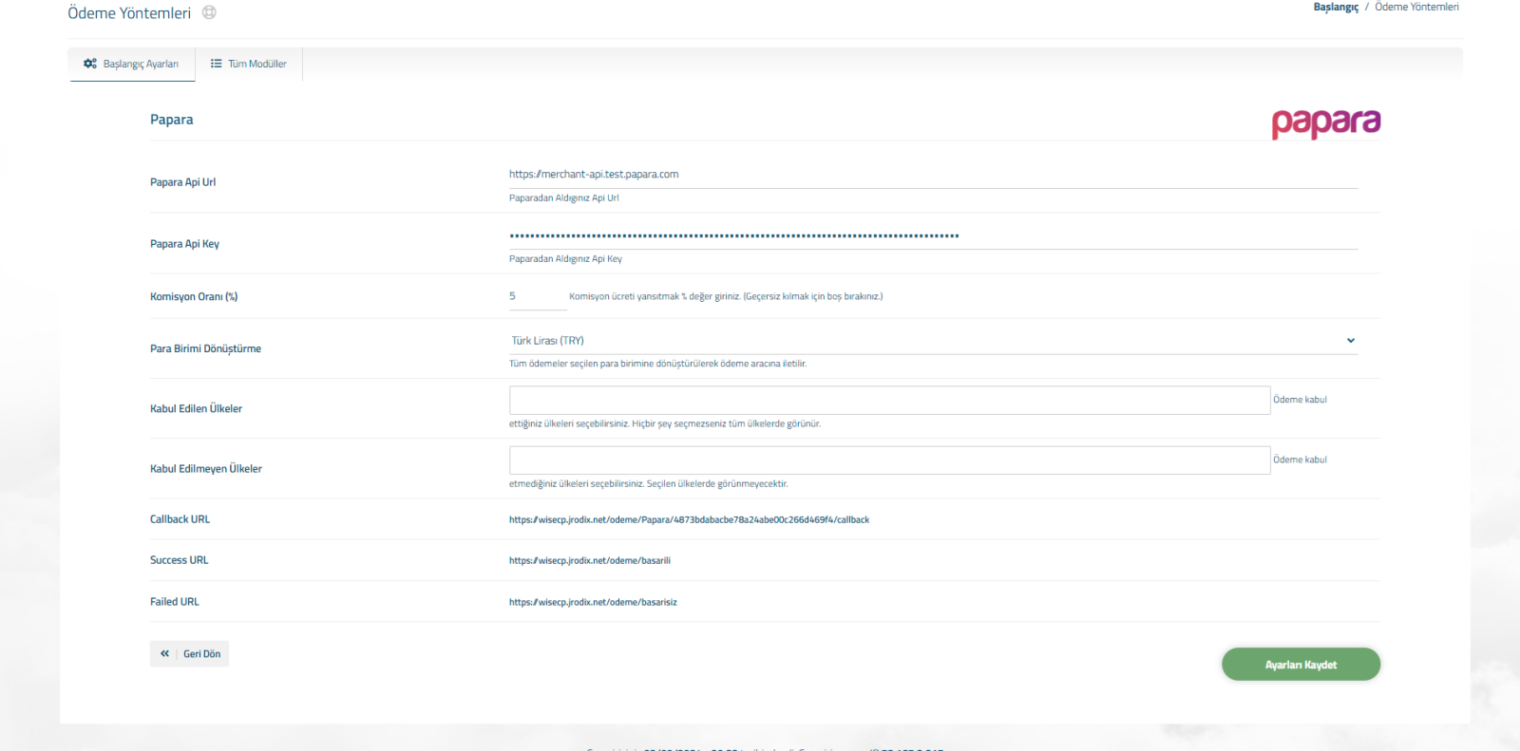This screenshot has width=1520, height=751.
Task: Focus the Papara Api Url field
Action: point(933,175)
